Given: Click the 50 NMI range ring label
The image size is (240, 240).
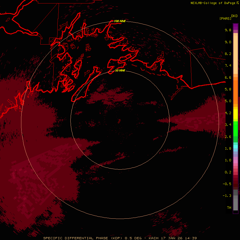Looking at the screenshot, I should pyautogui.click(x=120, y=70).
